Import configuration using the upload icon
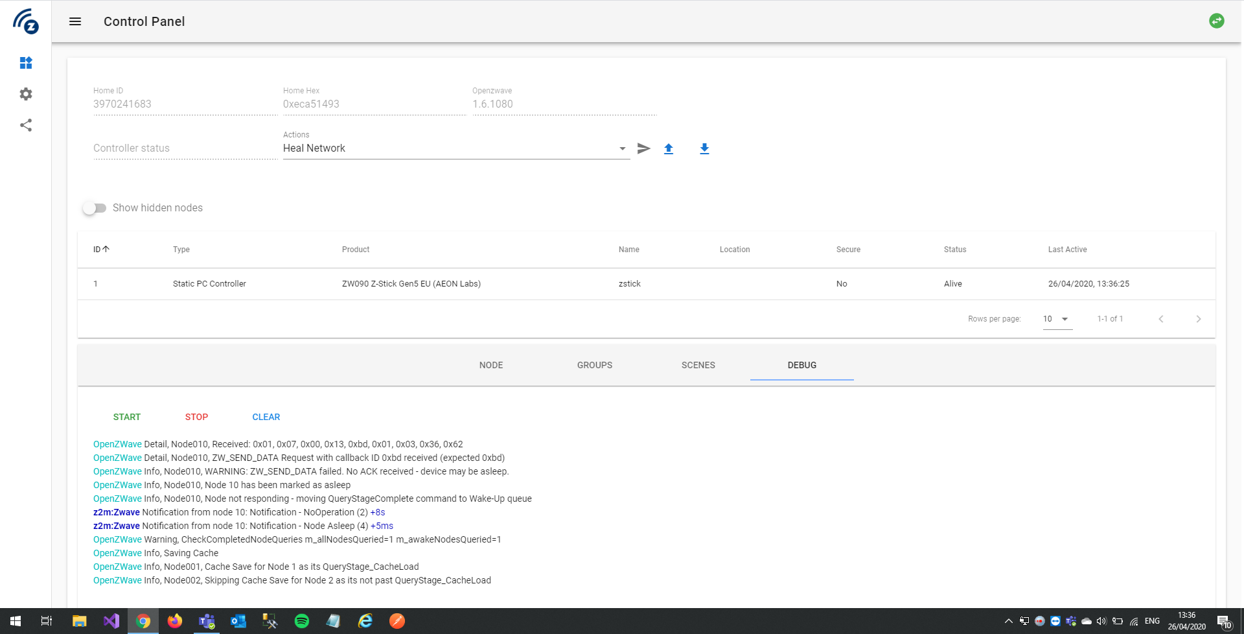Viewport: 1244px width, 634px height. [669, 148]
